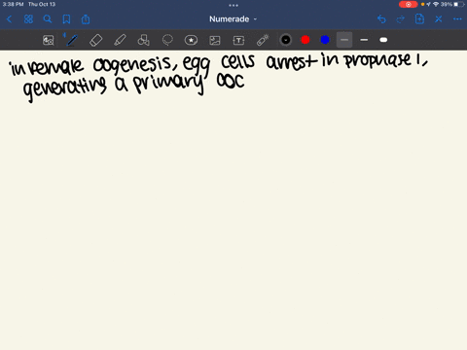Select the Lasso tool
The width and height of the screenshot is (467, 350).
coord(167,40)
